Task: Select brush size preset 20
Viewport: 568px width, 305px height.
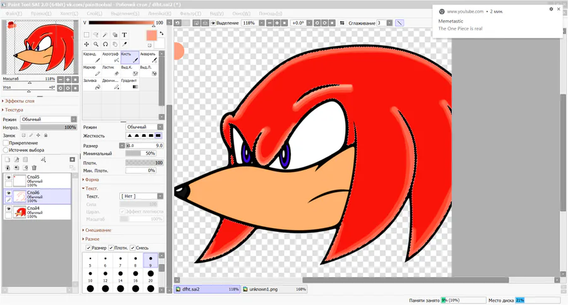Action: 150,275
